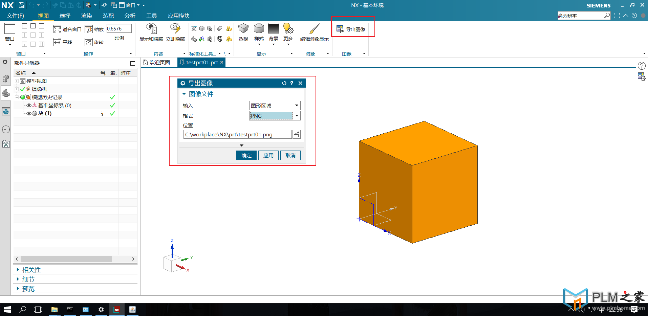The image size is (648, 316).
Task: Switch to the 分析 ribbon tab
Action: 130,16
